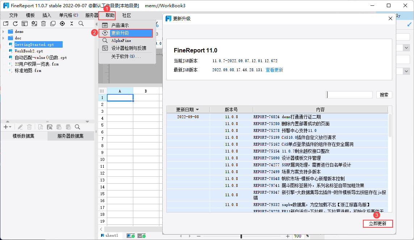414x240 pixels.
Task: Click the 搜索 button in update dialog
Action: [384, 95]
